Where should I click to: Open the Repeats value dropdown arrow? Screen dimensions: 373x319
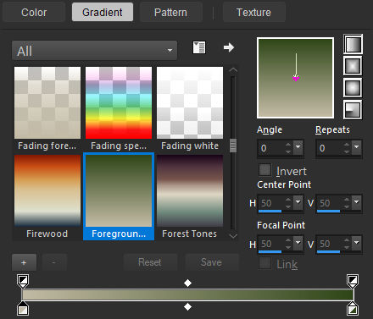point(356,147)
